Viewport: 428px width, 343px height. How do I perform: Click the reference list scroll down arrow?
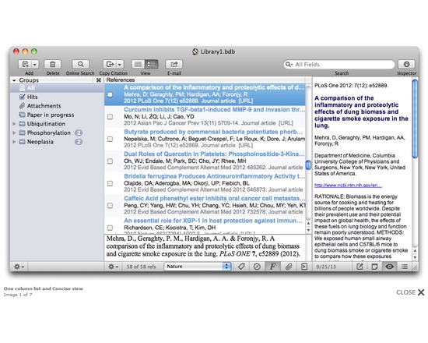[308, 230]
